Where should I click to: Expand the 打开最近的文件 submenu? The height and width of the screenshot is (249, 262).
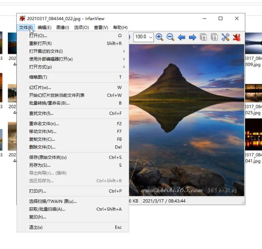[x=73, y=51]
